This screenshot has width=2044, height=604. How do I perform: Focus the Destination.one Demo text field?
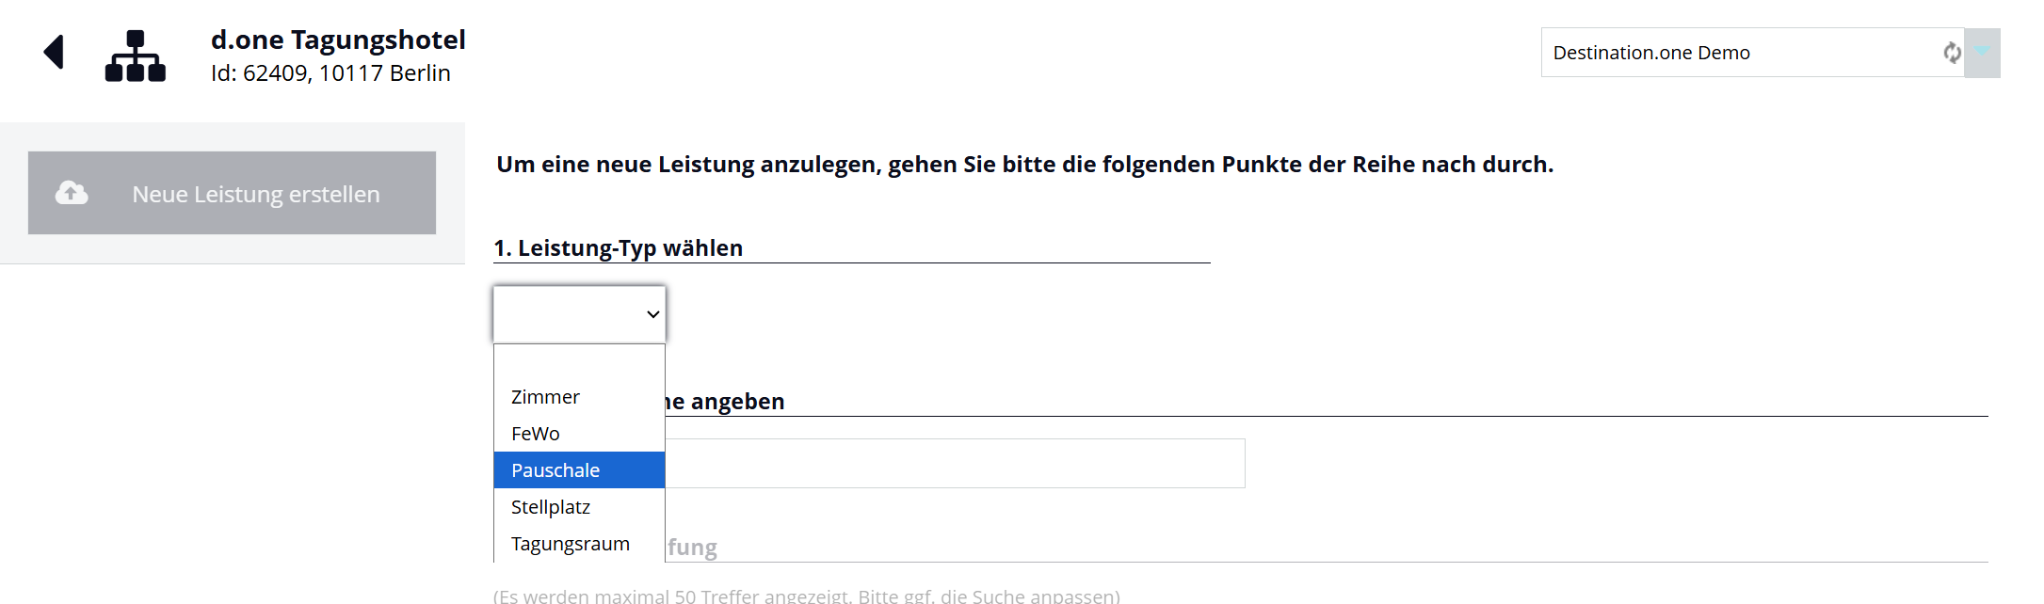1742,53
